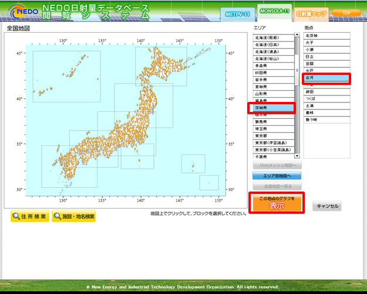Go to the TOP page button
This screenshot has width=367, height=294.
[346, 12]
